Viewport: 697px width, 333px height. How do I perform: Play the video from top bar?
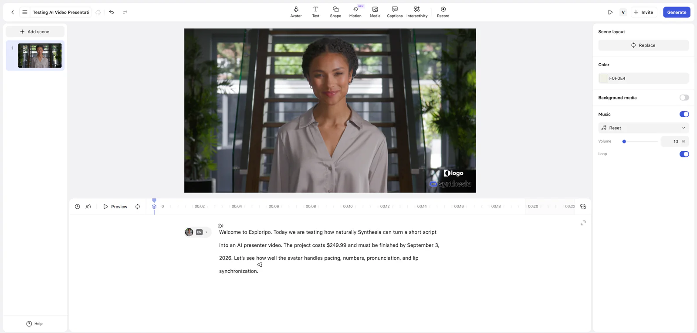pyautogui.click(x=610, y=12)
